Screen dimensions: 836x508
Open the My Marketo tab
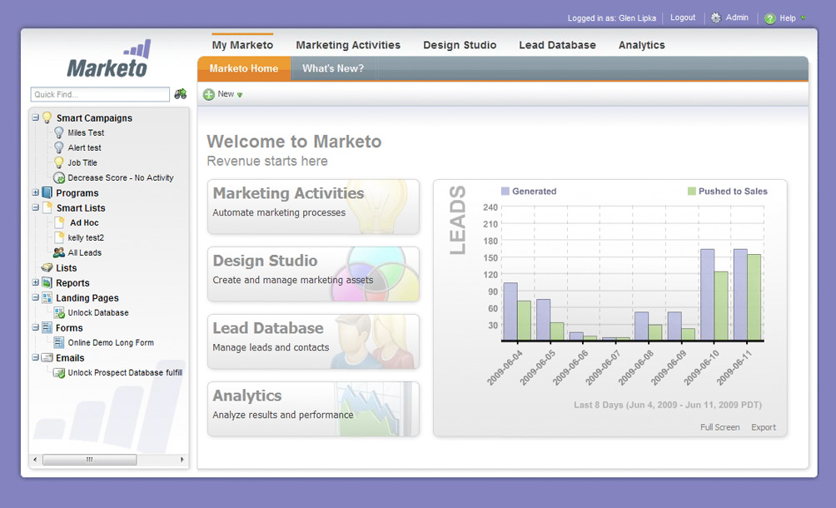pyautogui.click(x=242, y=45)
